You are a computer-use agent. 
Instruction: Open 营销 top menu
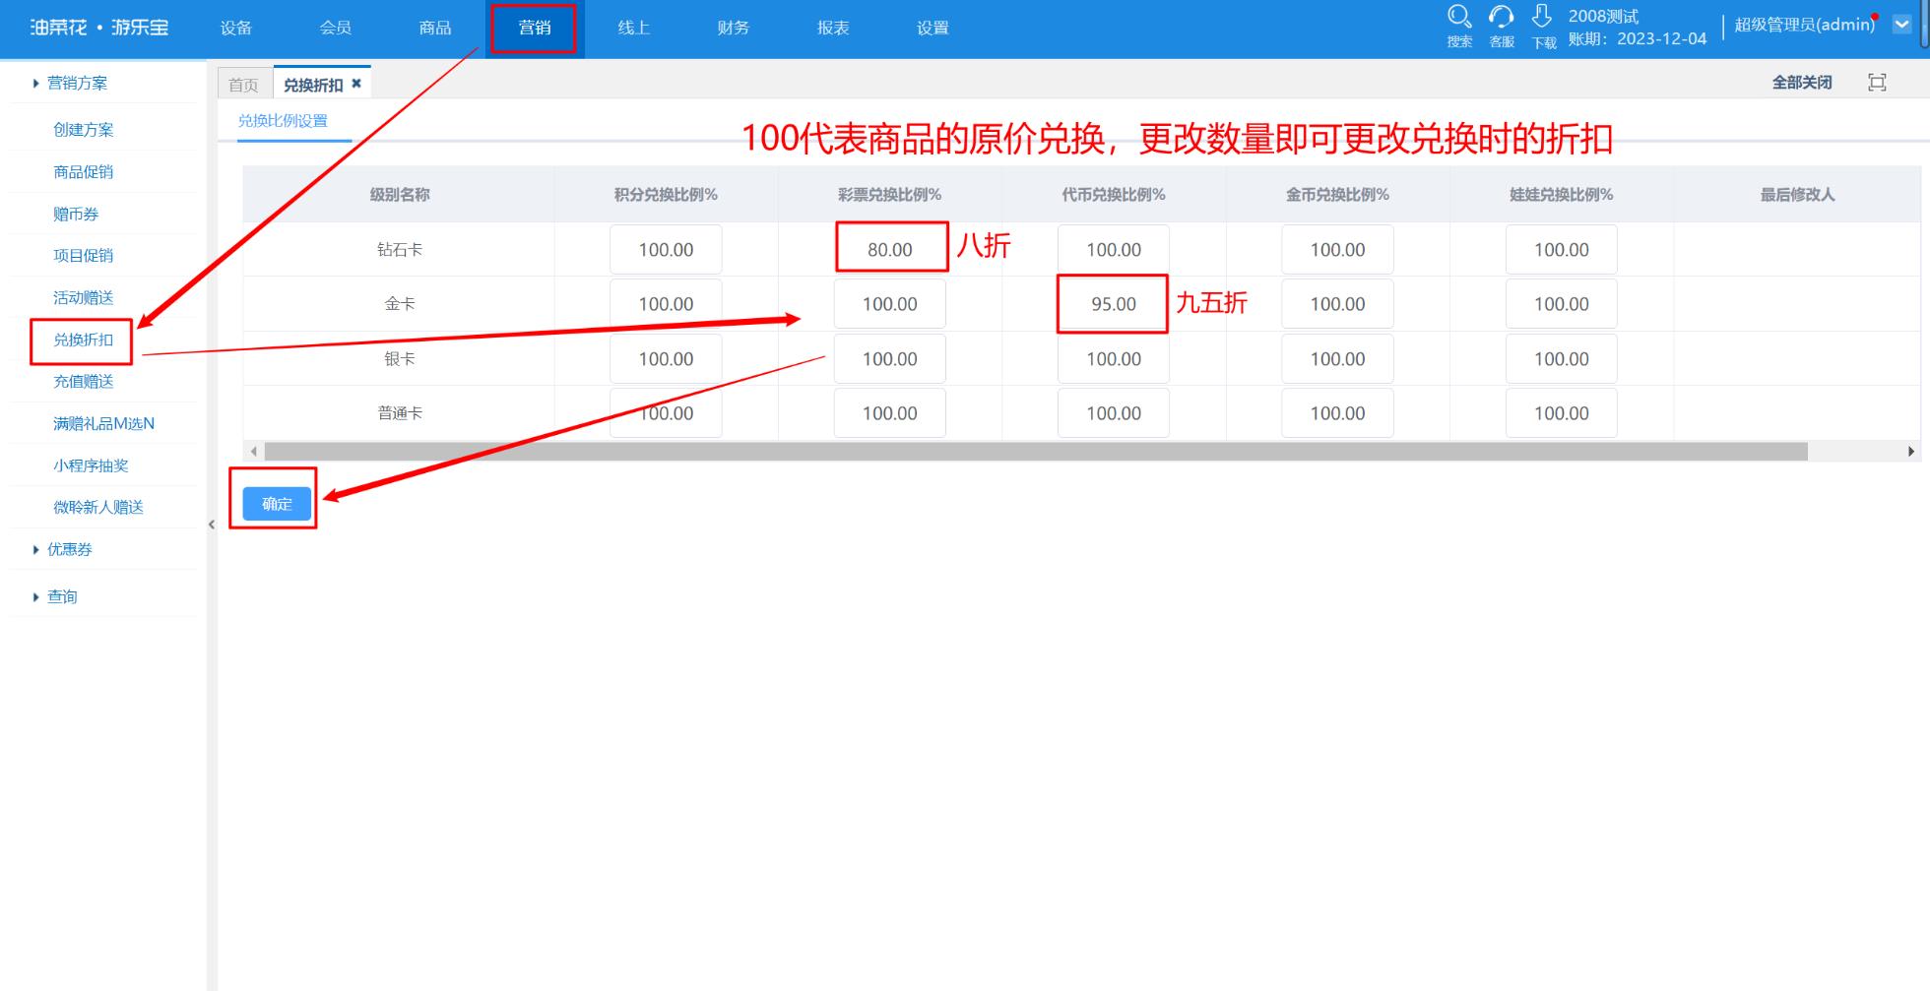pyautogui.click(x=535, y=28)
